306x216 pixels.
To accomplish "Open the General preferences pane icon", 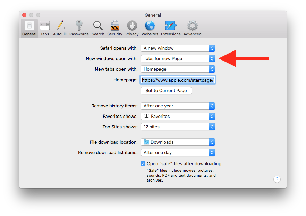I will [x=29, y=28].
